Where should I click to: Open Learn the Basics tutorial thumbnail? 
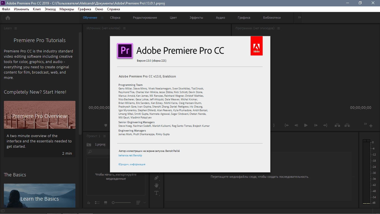(x=40, y=196)
